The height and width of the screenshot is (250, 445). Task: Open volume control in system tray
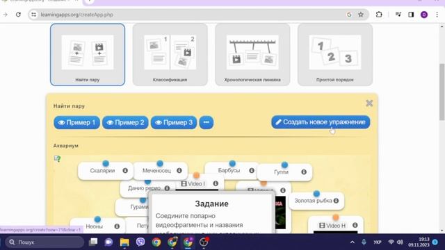(400, 242)
